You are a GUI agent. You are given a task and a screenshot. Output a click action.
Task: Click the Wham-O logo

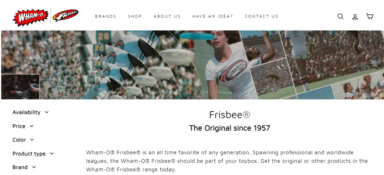31,16
